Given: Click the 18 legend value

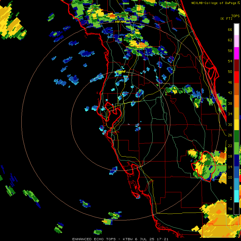Looking at the screenshot, I should click(230, 156).
